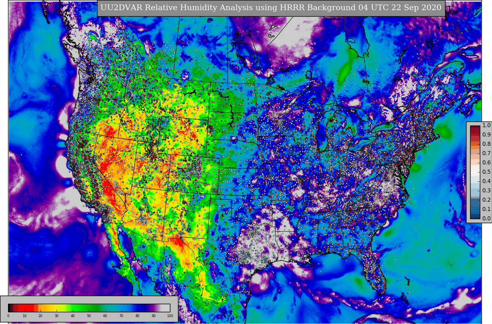This screenshot has height=324, width=492.
Task: Click the 70 tick label on humidity colorbar
Action: click(121, 316)
